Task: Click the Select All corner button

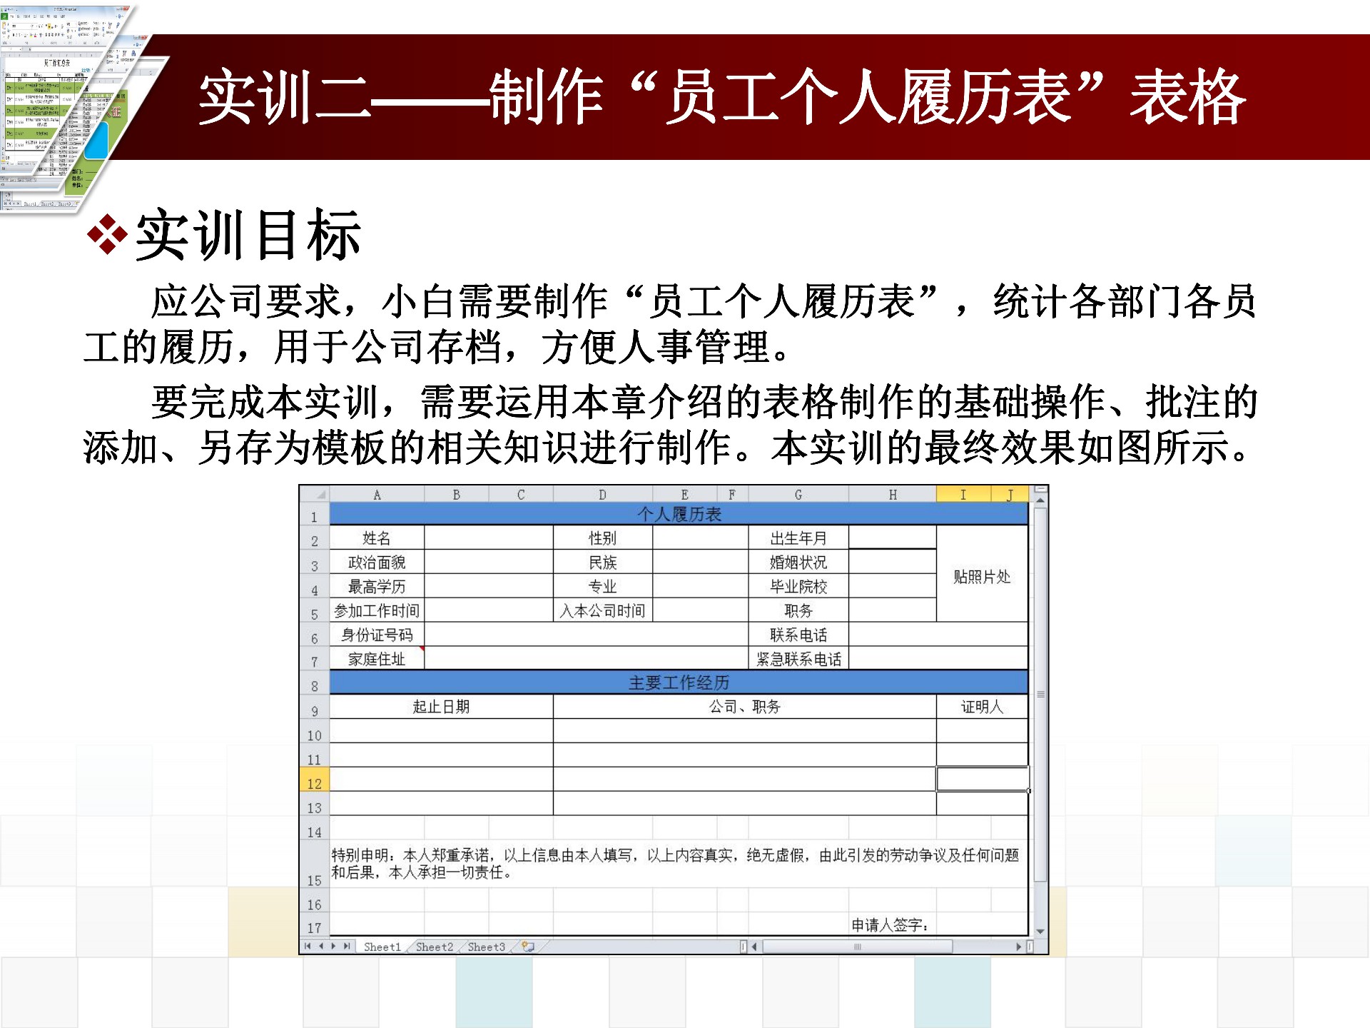Action: pyautogui.click(x=315, y=494)
